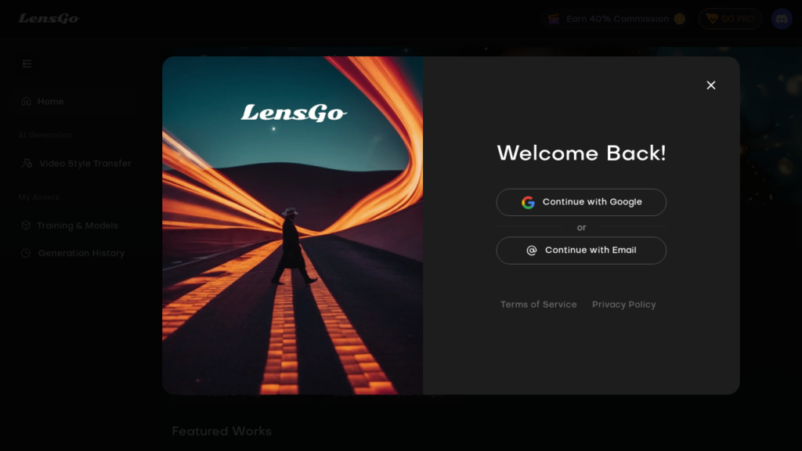Click the clapperboard icon next to commission text
Image resolution: width=802 pixels, height=451 pixels.
click(x=553, y=18)
